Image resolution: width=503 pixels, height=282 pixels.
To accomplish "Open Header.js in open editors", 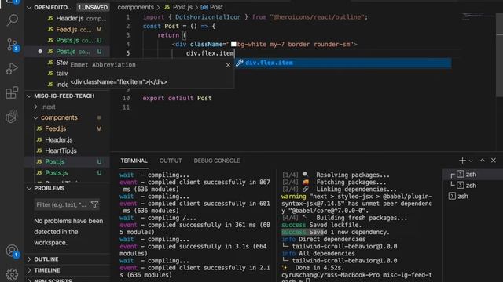I will click(x=70, y=19).
